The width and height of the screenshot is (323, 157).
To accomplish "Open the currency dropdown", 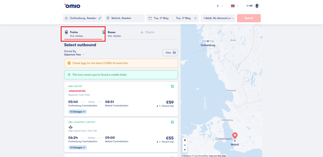I will click(x=220, y=6).
